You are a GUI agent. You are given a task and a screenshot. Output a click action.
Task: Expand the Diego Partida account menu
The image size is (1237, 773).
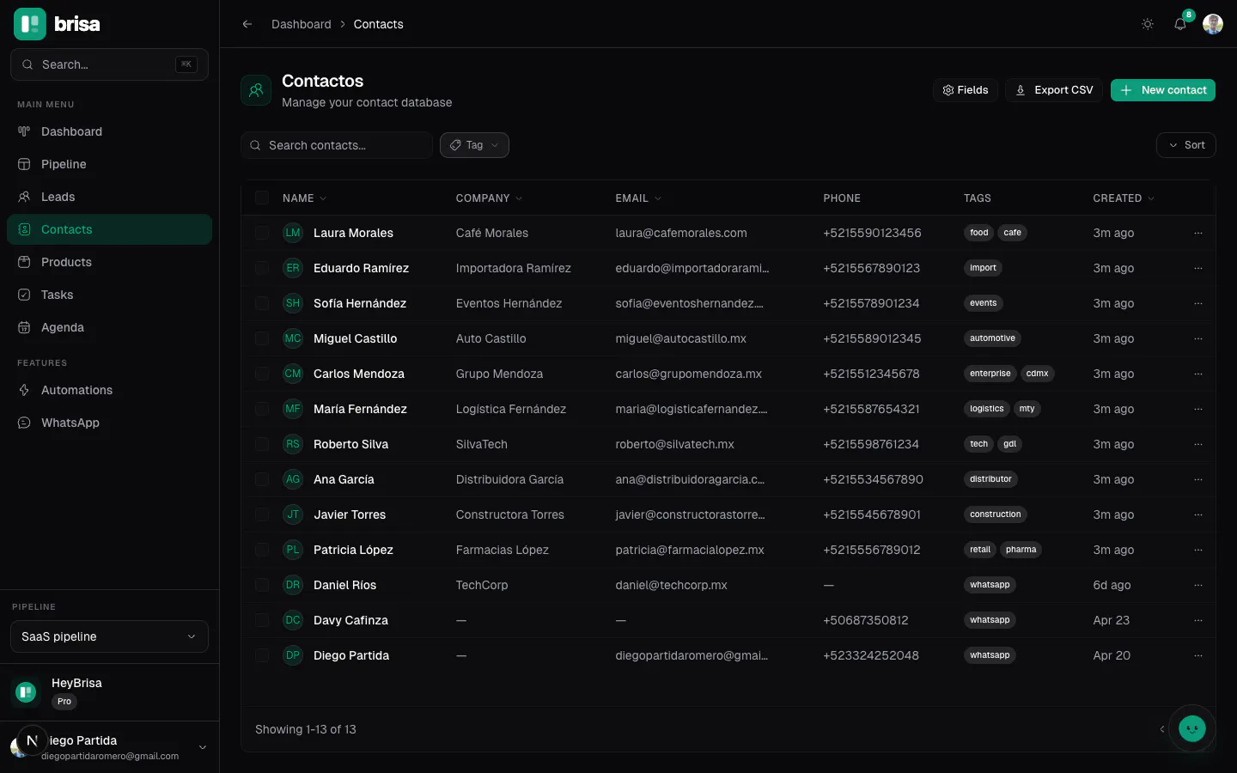(x=203, y=747)
